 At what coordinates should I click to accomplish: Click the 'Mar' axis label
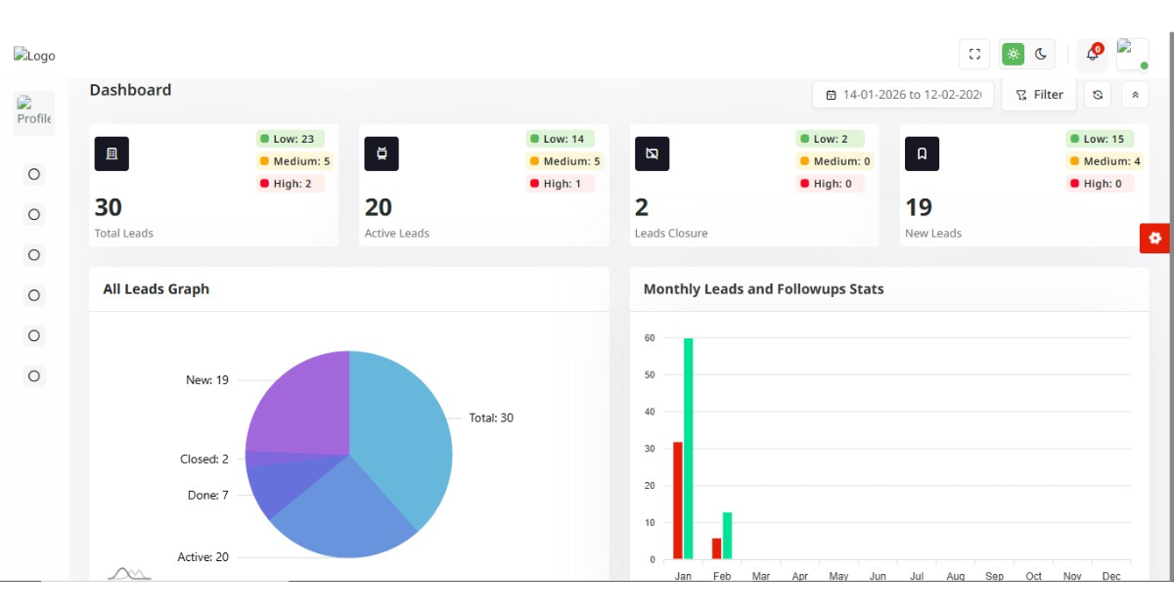click(761, 576)
